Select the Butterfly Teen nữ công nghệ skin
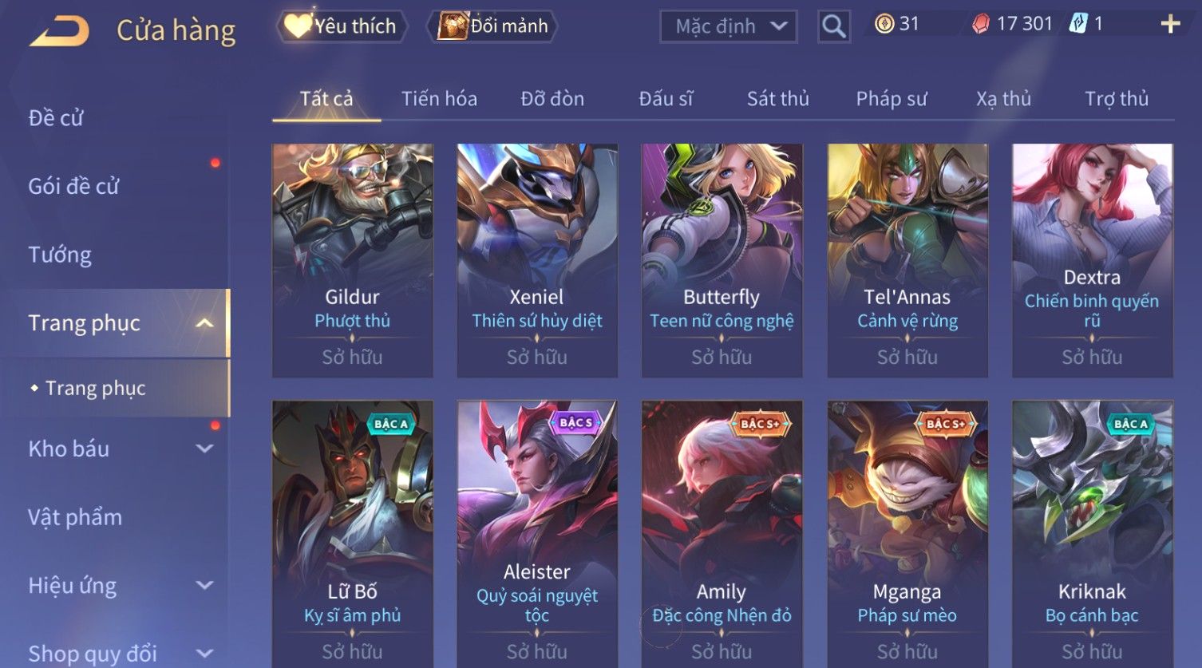This screenshot has height=668, width=1202. (722, 260)
